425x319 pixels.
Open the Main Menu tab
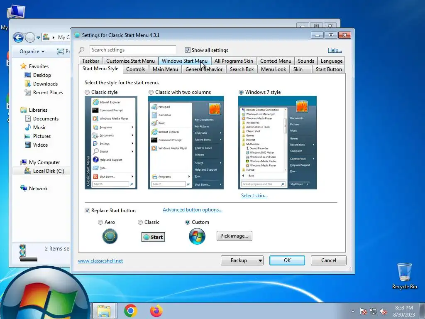[x=165, y=69]
